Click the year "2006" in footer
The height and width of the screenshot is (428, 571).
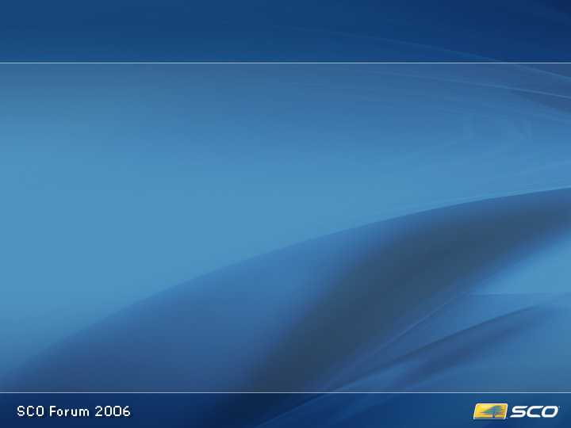pyautogui.click(x=113, y=411)
